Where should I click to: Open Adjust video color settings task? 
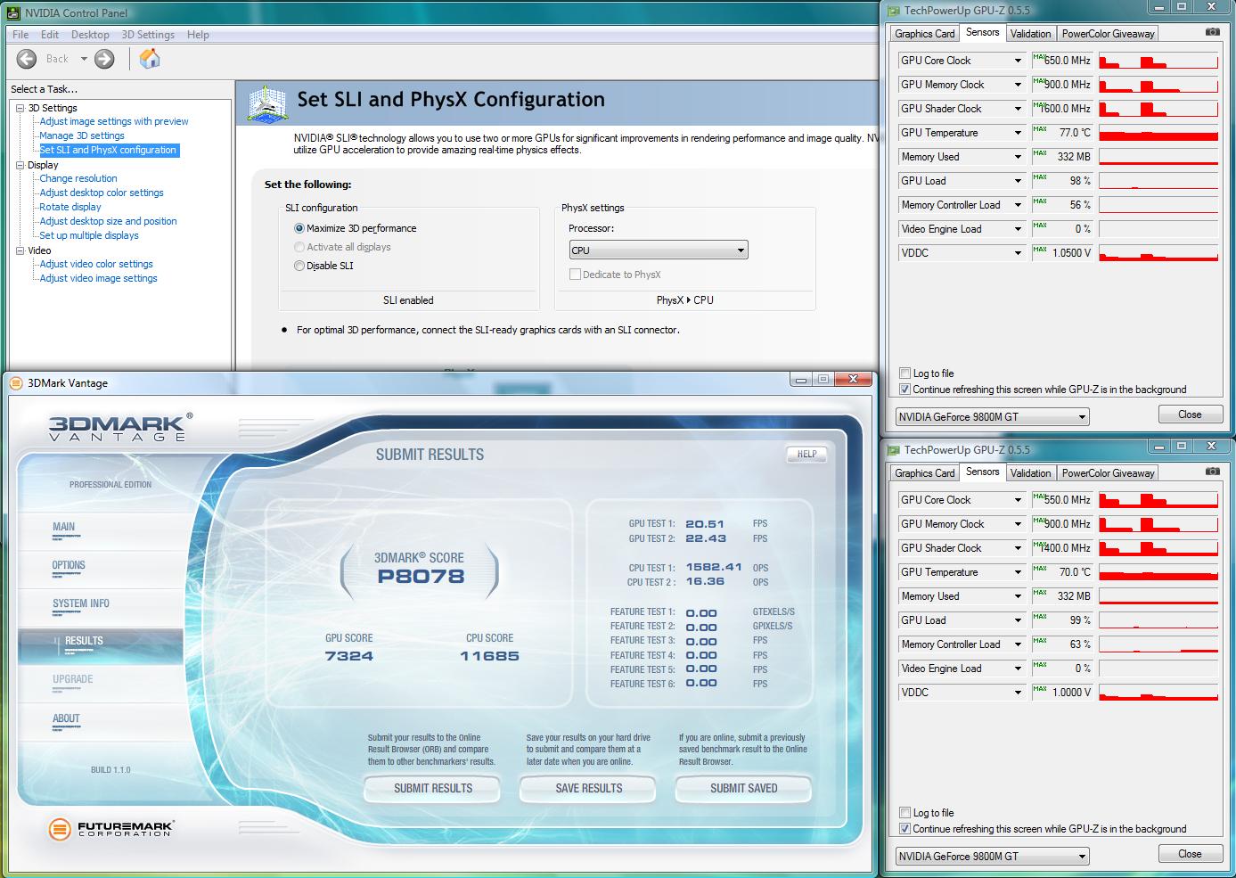[x=96, y=264]
